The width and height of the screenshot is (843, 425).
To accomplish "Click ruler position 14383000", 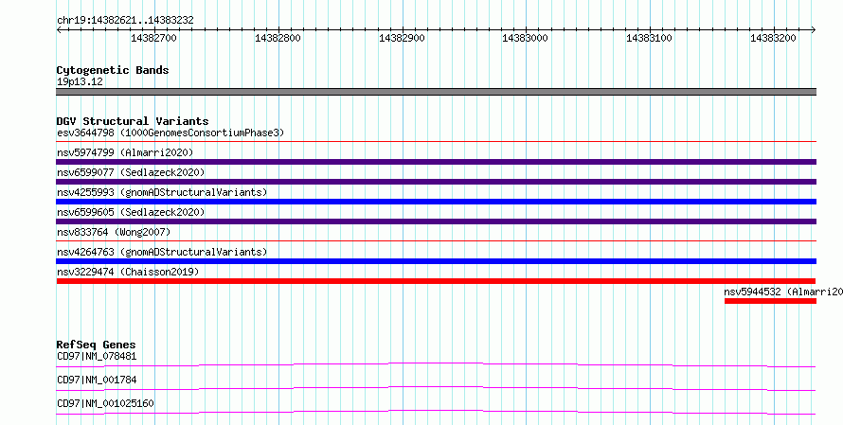I will click(x=526, y=38).
